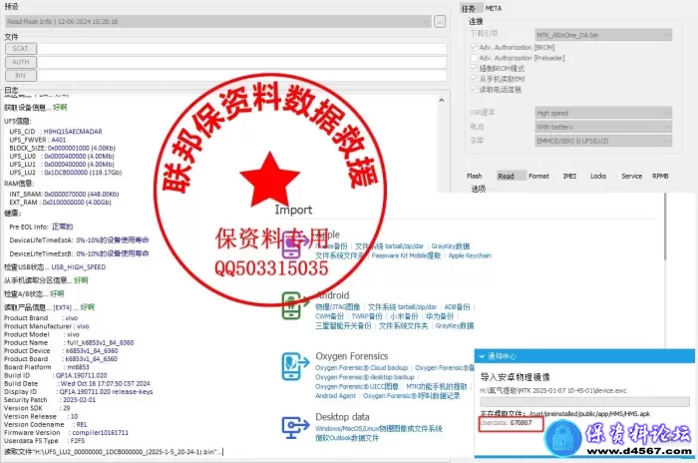The height and width of the screenshot is (463, 698).
Task: Open the Android 文件系统文件夹 link
Action: tap(403, 325)
